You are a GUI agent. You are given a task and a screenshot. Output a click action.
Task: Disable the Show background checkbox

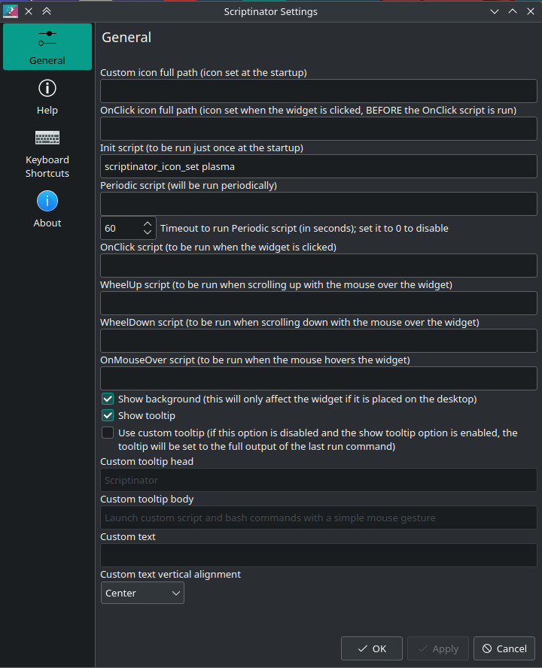[x=108, y=399]
